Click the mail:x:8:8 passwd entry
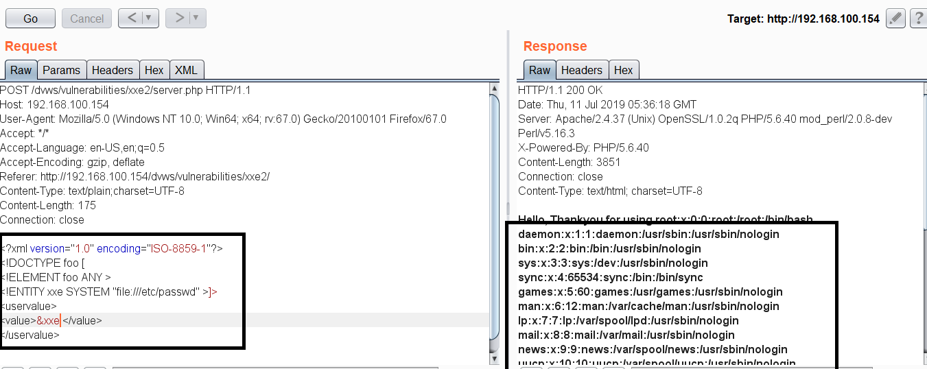This screenshot has height=369, width=927. tap(626, 335)
